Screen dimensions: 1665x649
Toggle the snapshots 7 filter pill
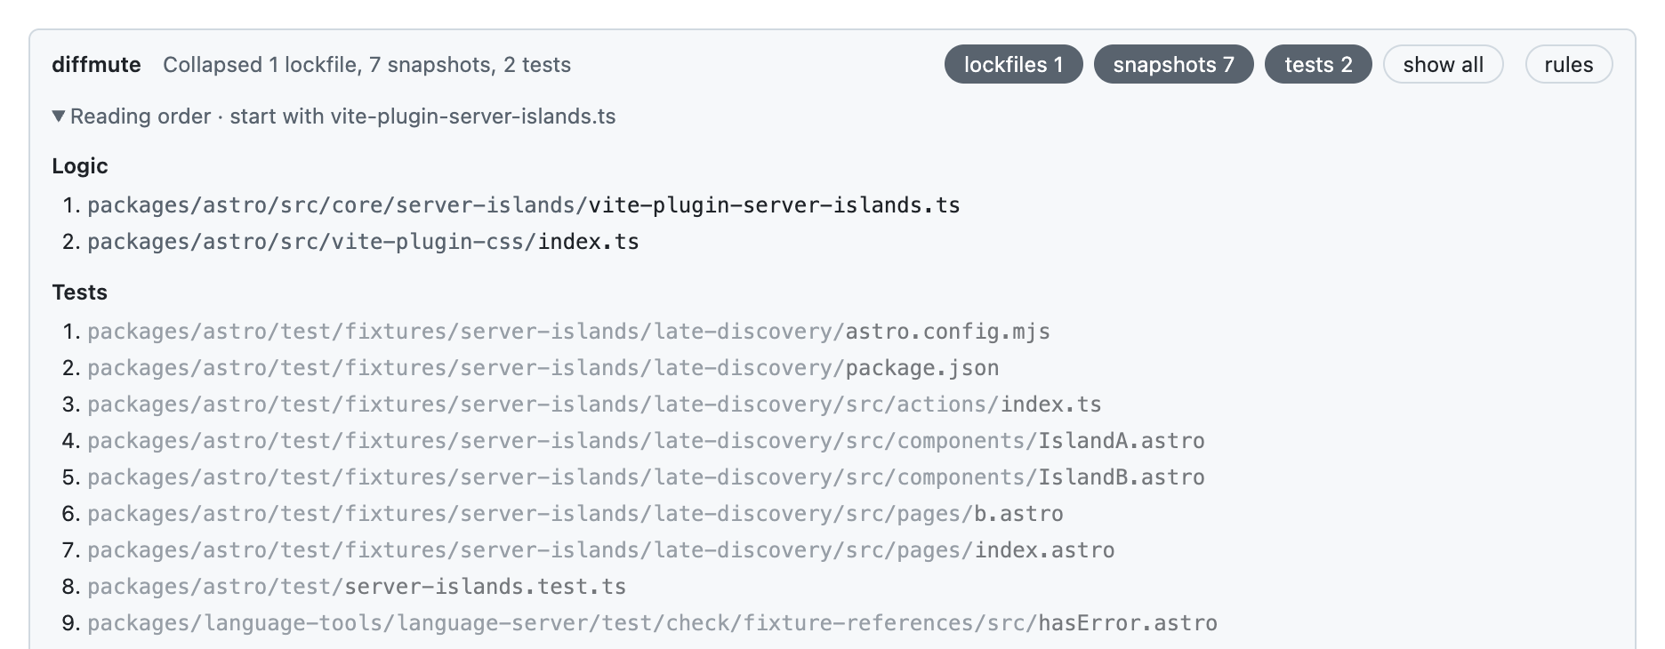click(1173, 65)
